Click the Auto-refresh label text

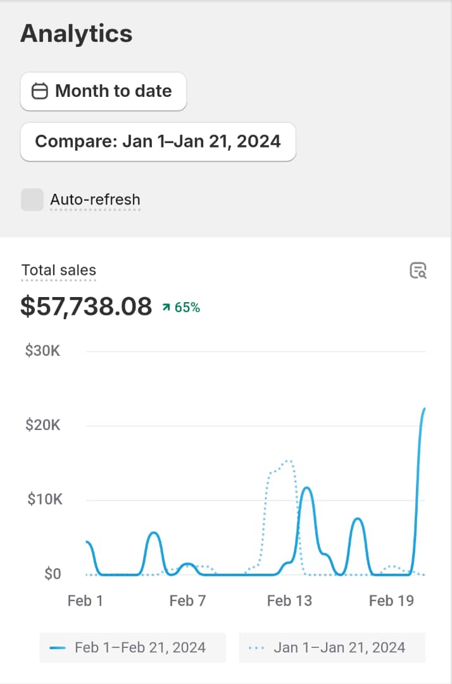point(95,199)
